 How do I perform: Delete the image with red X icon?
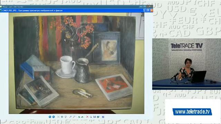(x=87, y=117)
